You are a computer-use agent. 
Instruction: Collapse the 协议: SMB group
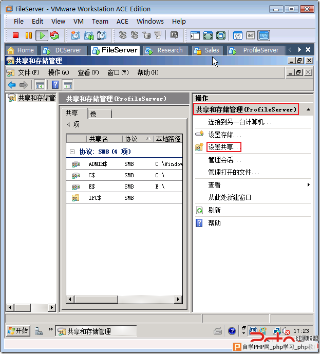click(x=72, y=152)
